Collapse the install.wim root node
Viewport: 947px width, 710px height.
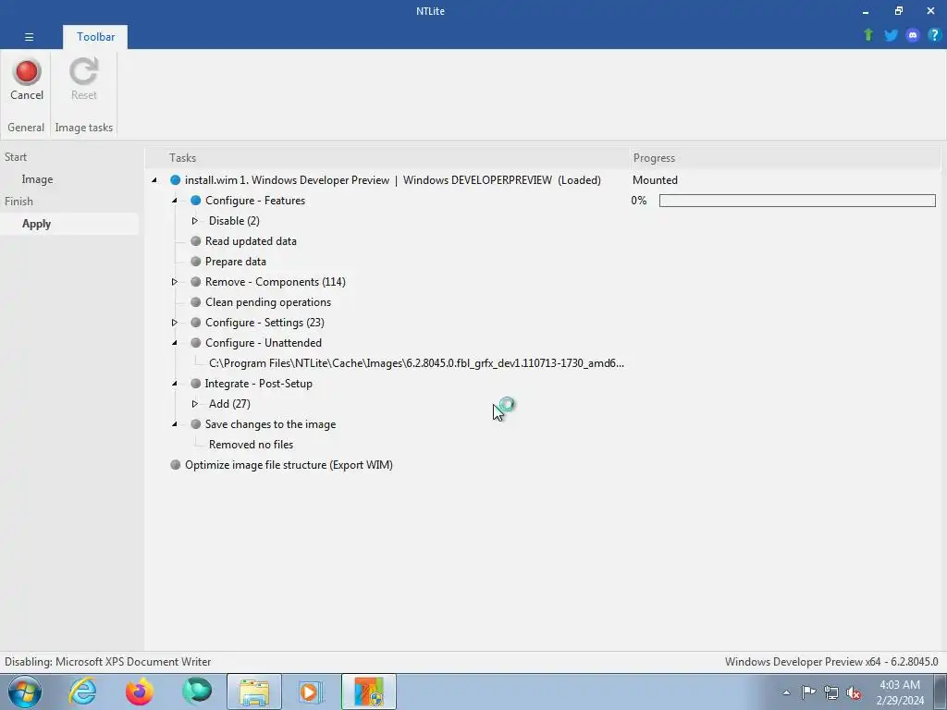click(154, 180)
